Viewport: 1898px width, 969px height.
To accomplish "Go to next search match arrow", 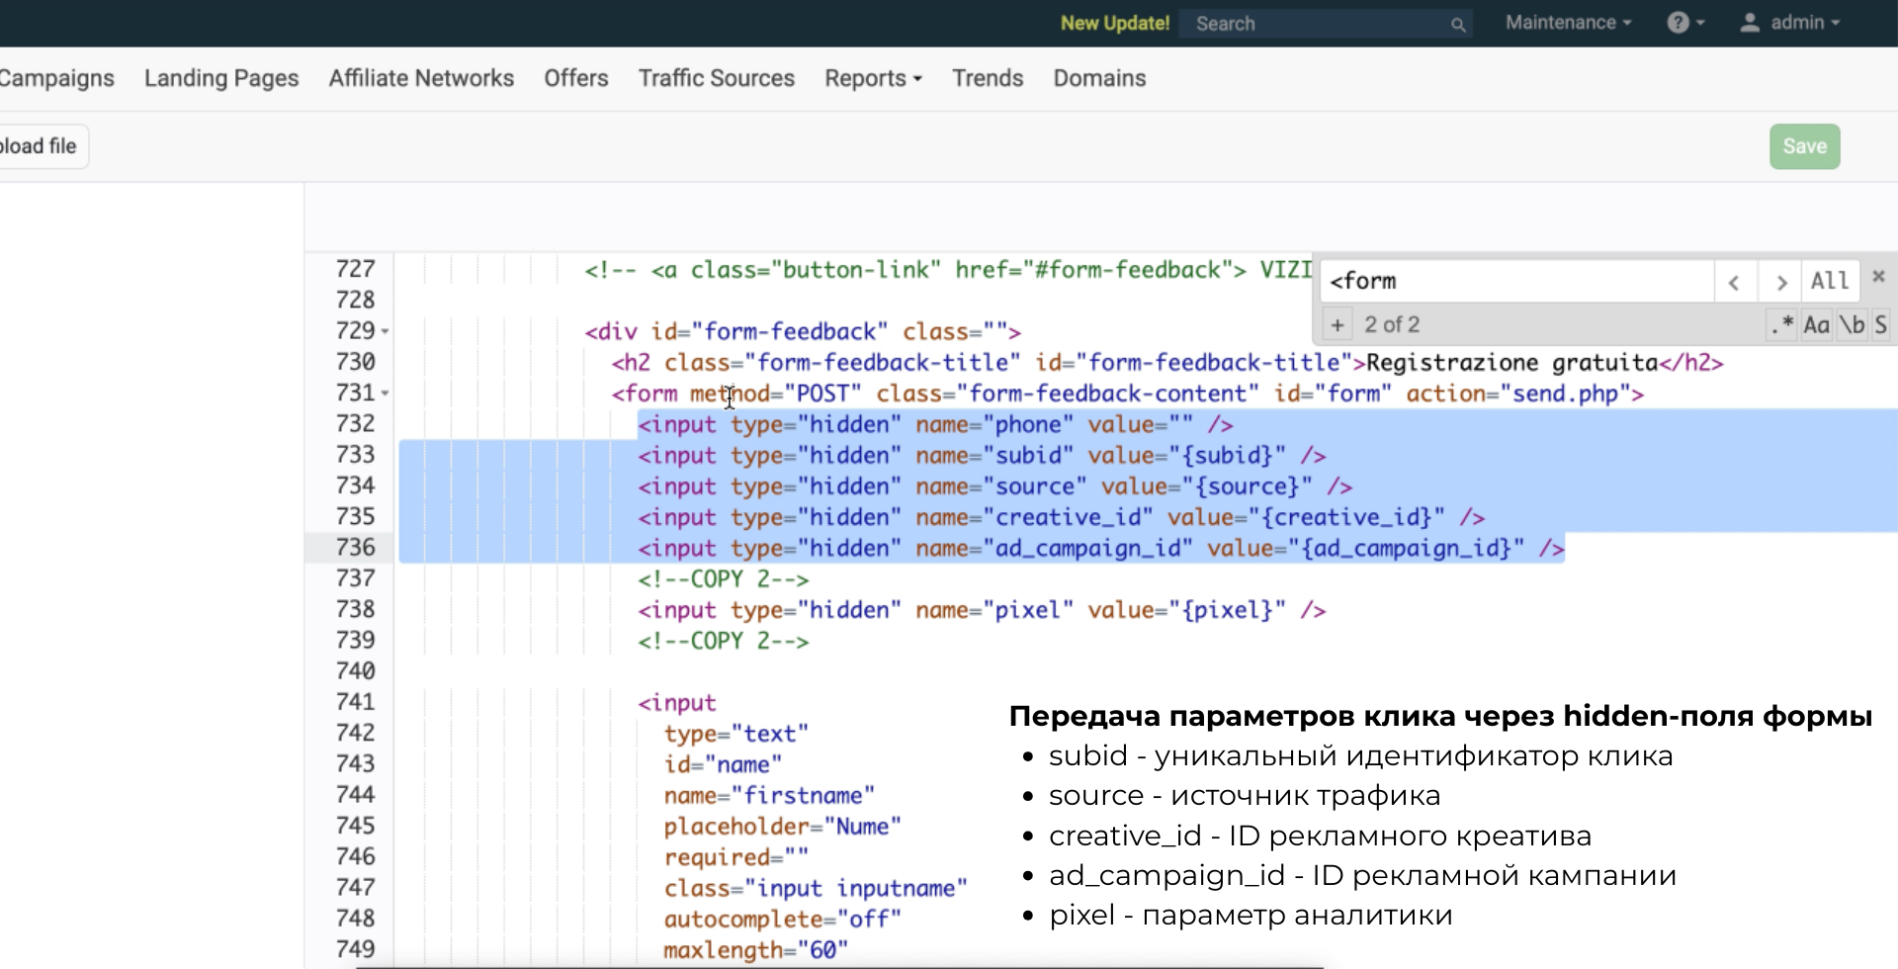I will pos(1780,283).
